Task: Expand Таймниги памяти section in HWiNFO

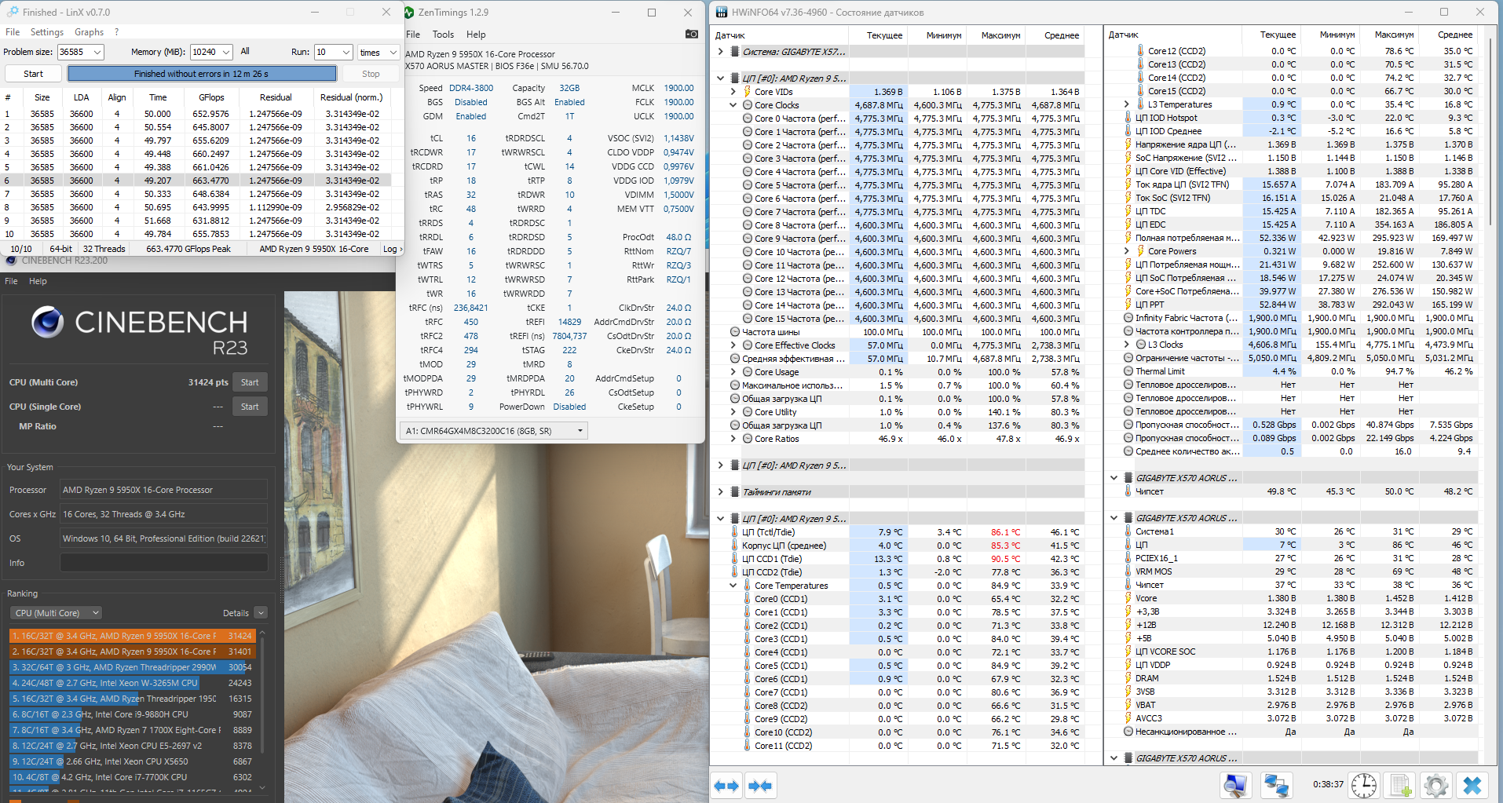Action: pyautogui.click(x=721, y=492)
